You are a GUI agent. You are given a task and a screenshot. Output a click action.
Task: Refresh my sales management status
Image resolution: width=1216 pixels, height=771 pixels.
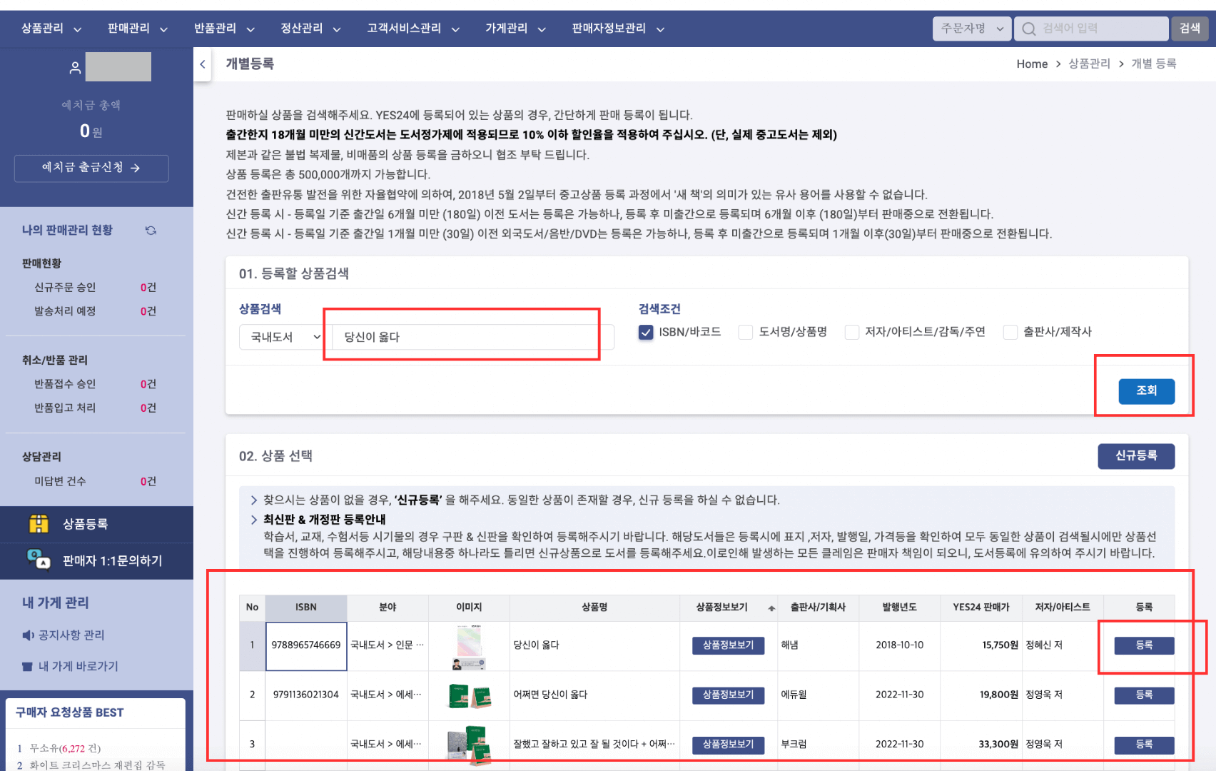(151, 231)
